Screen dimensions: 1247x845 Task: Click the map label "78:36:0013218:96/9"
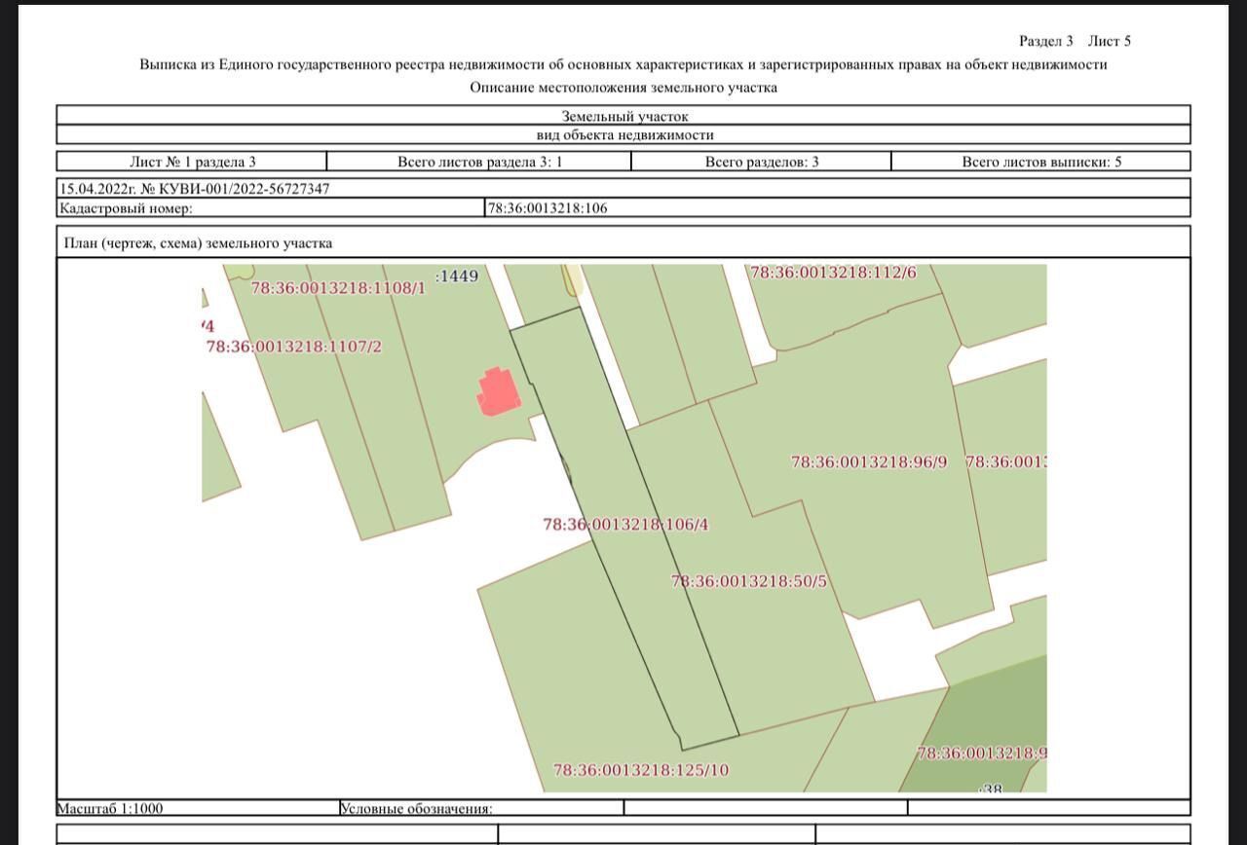coord(869,462)
